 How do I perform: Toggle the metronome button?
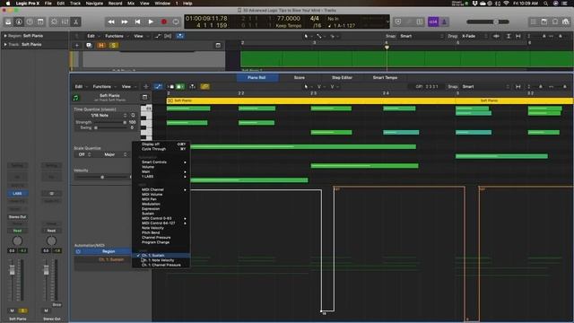444,22
